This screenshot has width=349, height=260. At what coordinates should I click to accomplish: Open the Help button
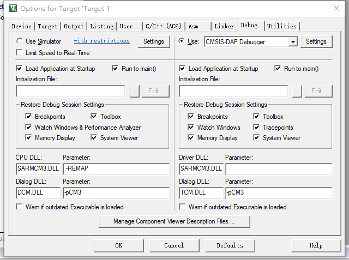coord(316,245)
